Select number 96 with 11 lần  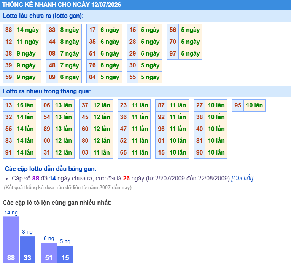(x=161, y=129)
